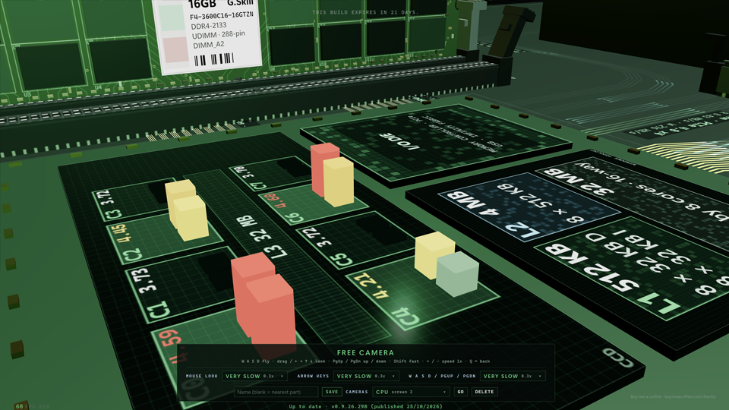Image resolution: width=729 pixels, height=410 pixels.
Task: Expand the Cameras dropdown showing CPU screen 2
Action: tap(411, 392)
